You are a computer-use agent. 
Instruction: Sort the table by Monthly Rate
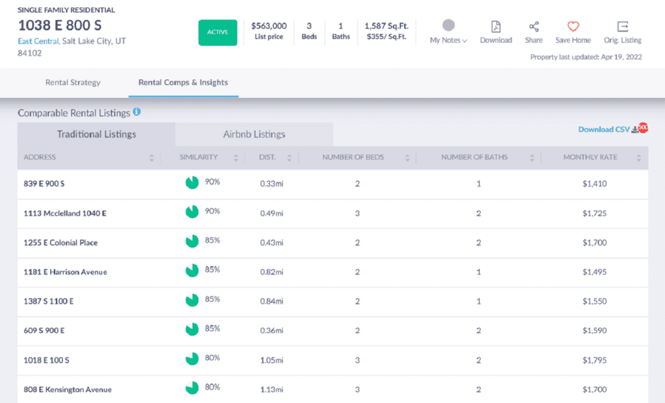click(x=638, y=158)
